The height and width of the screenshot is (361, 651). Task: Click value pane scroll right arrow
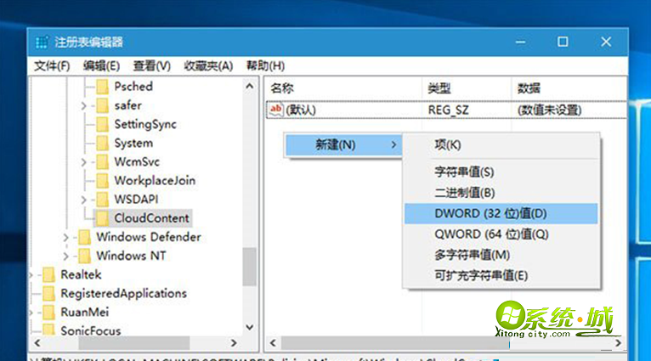click(x=618, y=343)
